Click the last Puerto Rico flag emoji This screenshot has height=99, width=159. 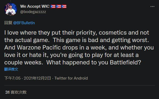tap(64, 6)
